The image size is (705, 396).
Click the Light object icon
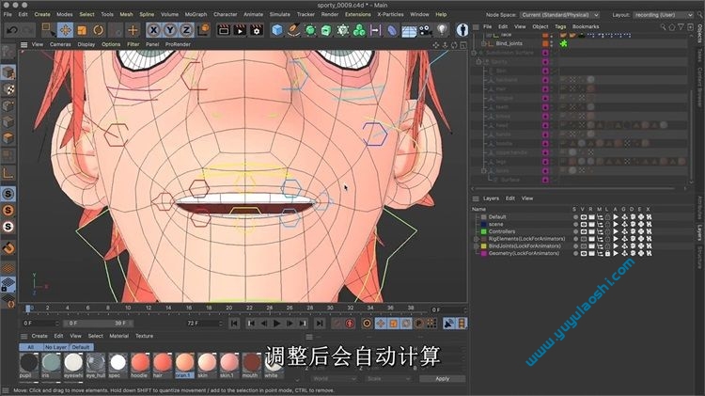tap(441, 30)
